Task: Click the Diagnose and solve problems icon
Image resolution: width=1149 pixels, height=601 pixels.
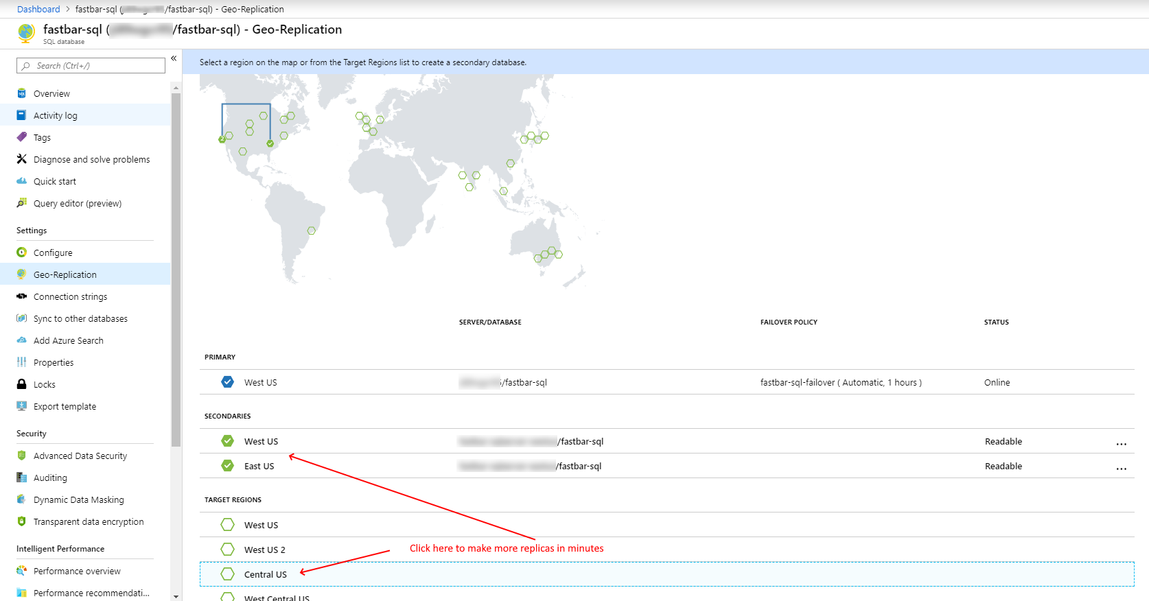Action: click(x=22, y=159)
